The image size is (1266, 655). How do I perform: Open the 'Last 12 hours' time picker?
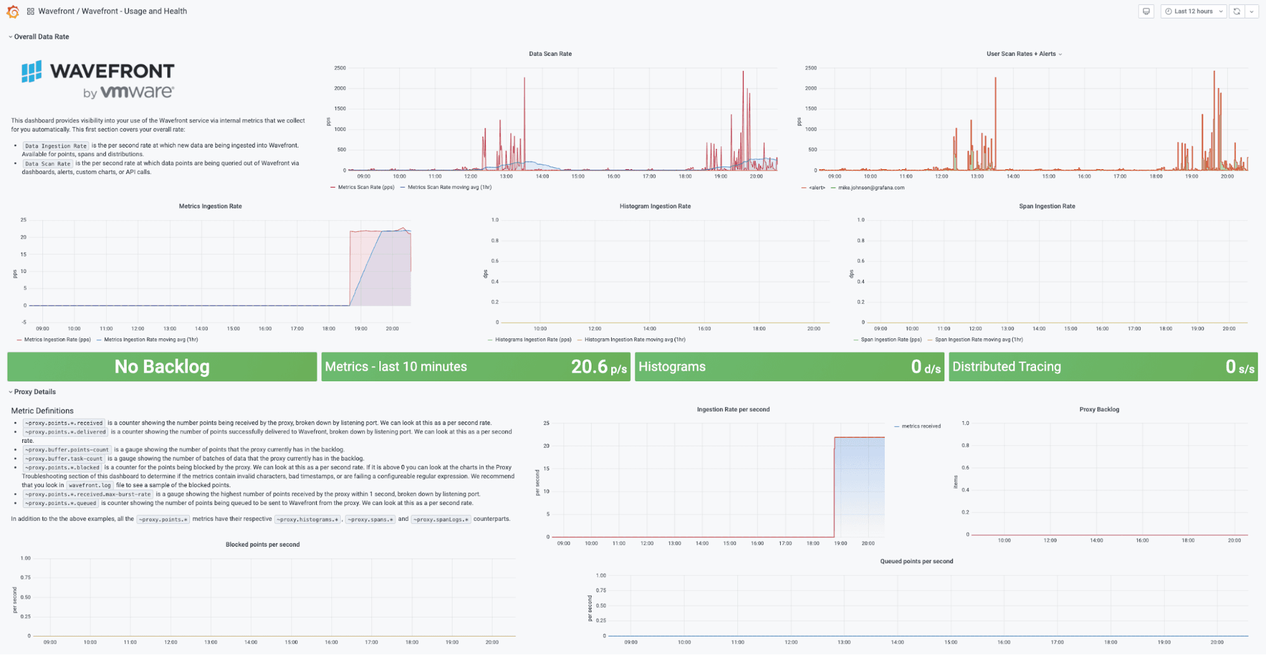[x=1194, y=11]
